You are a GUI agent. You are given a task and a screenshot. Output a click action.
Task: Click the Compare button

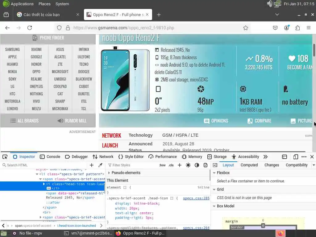pyautogui.click(x=259, y=121)
